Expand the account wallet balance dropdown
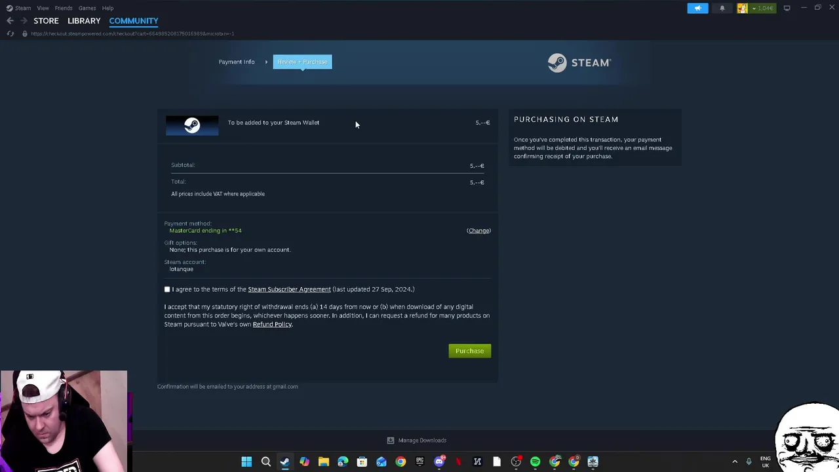Viewport: 839px width, 472px height. [x=762, y=8]
